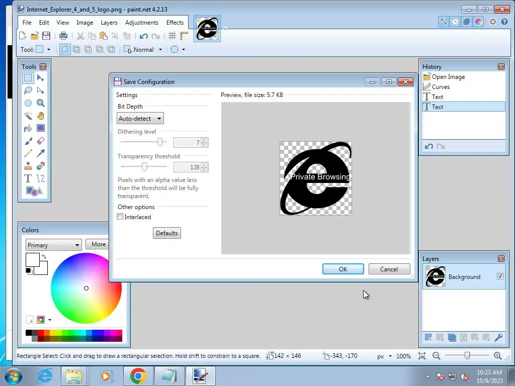Expand the image list arrow beside thumbnail
515x386 pixels.
pyautogui.click(x=226, y=28)
